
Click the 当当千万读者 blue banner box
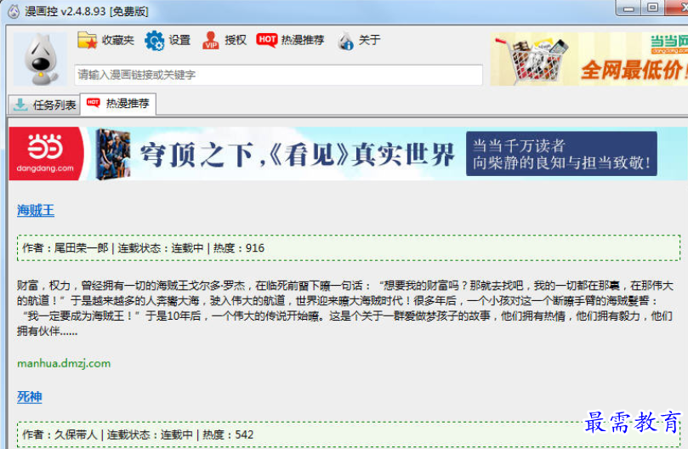pos(561,154)
